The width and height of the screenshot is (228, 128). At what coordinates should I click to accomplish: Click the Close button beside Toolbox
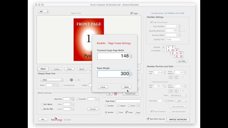pos(69,69)
